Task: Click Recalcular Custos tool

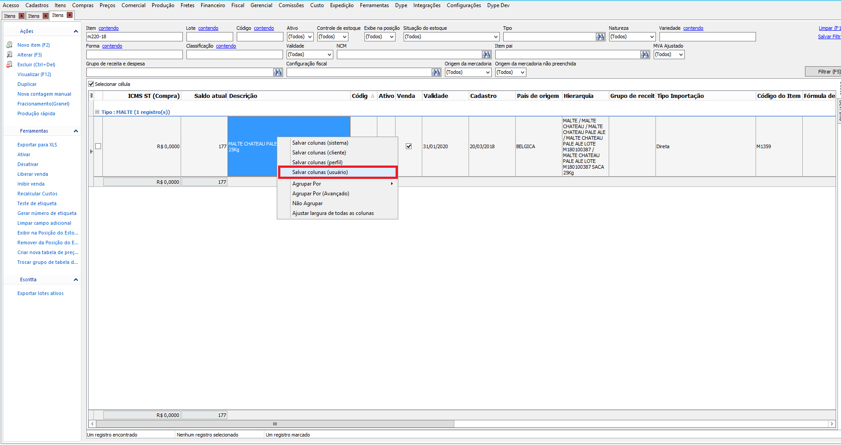Action: (37, 194)
